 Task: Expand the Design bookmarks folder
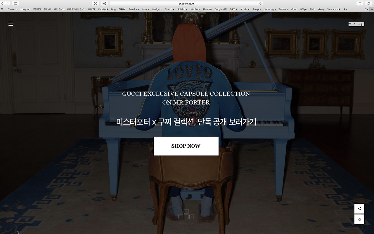tap(157, 9)
